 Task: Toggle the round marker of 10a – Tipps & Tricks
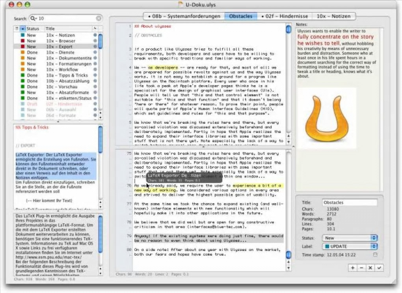[95, 75]
